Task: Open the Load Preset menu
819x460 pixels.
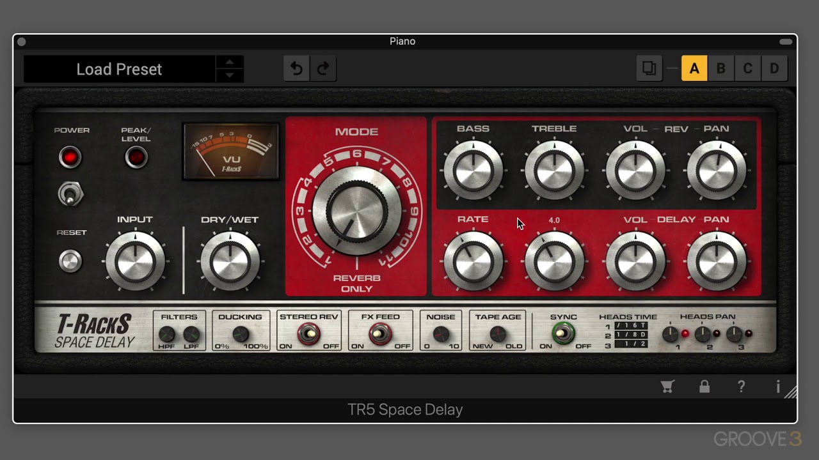Action: point(119,69)
